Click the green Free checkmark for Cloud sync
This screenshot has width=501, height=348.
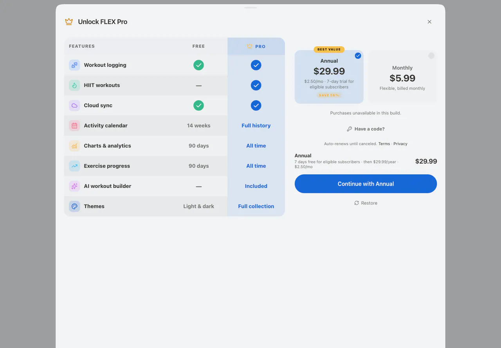(199, 105)
